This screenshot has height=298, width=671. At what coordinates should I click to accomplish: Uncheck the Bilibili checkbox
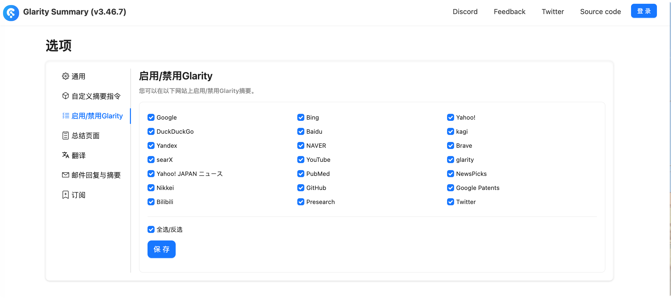point(151,202)
